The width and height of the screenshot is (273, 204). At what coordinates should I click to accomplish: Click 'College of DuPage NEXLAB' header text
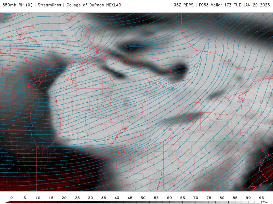[x=94, y=5]
